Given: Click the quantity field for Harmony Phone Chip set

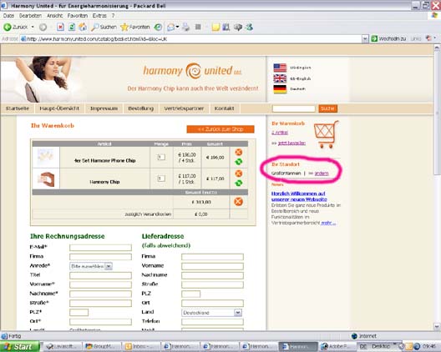Looking at the screenshot, I should click(x=161, y=157).
